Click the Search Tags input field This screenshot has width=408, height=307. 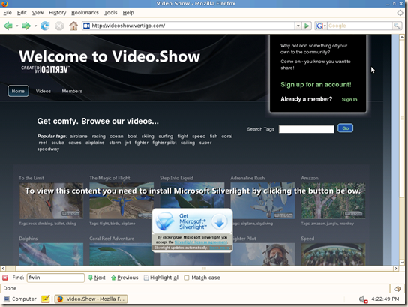click(x=307, y=129)
